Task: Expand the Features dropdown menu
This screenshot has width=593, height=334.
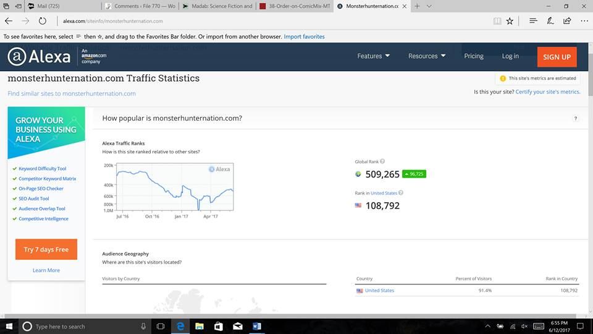Action: 373,56
